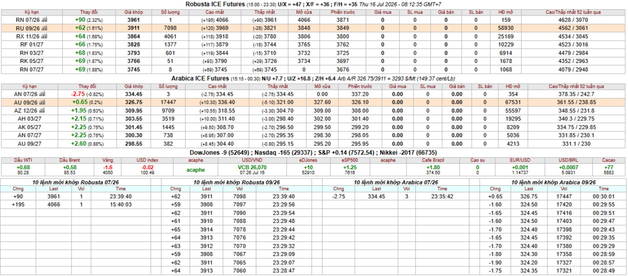The image size is (628, 276).
Task: Select the AH 03/27 contract row
Action: [313, 119]
